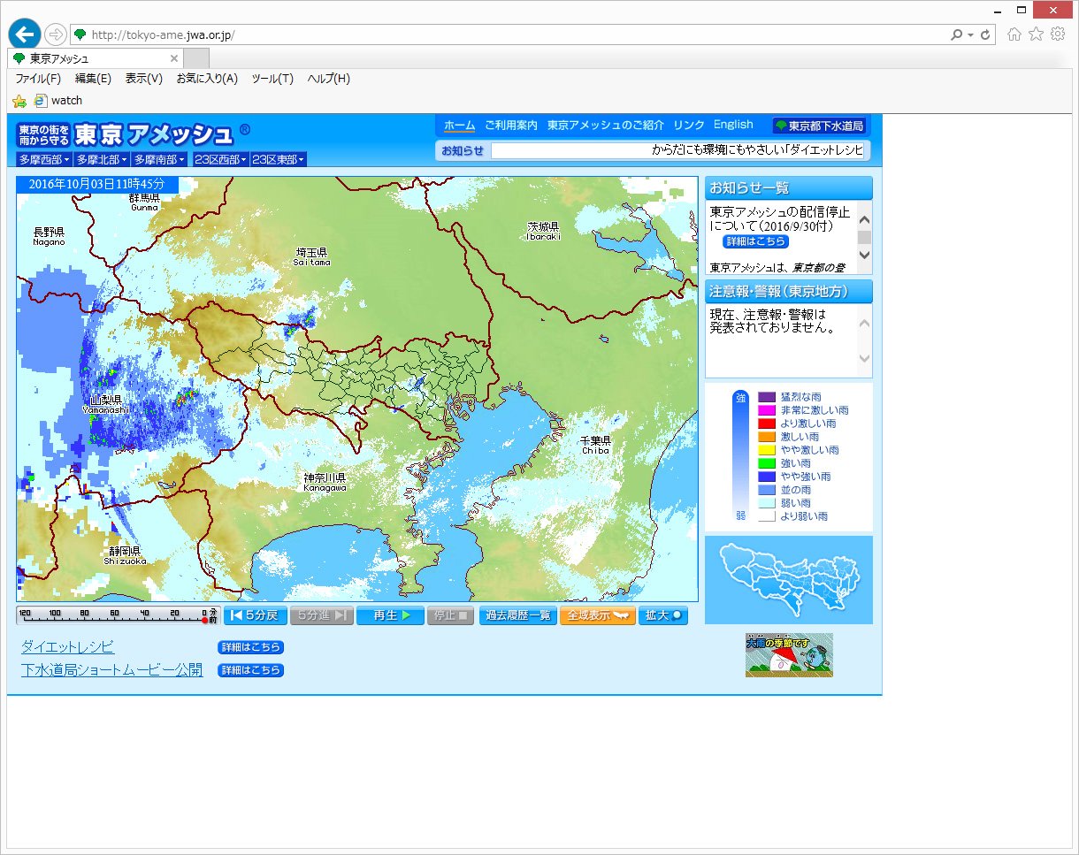Image resolution: width=1079 pixels, height=855 pixels.
Task: Click the Tokyo wards mini map
Action: [x=789, y=580]
